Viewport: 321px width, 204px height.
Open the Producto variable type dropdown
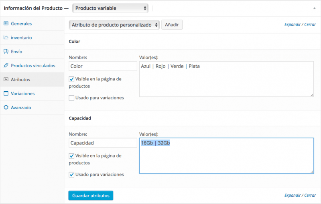coord(110,8)
